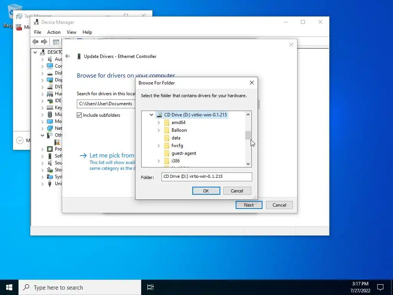
Task: Select the Mice category mouse icon
Action: [x=50, y=114]
